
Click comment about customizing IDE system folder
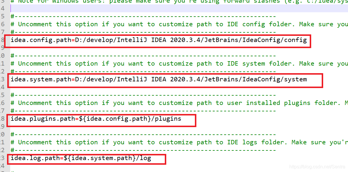179,64
